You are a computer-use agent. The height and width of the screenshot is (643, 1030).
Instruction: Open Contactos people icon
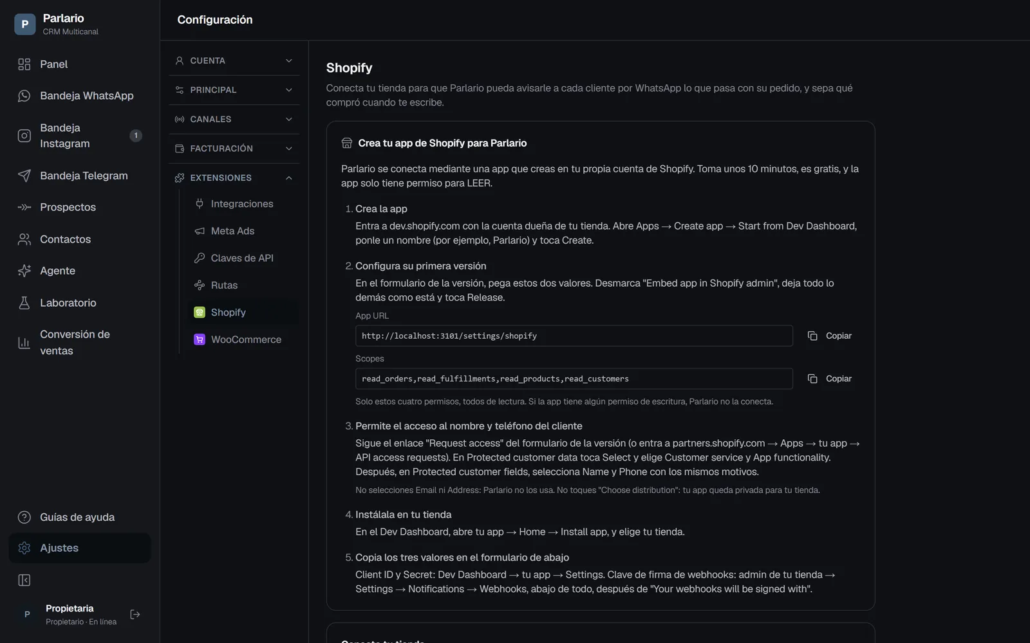(24, 239)
